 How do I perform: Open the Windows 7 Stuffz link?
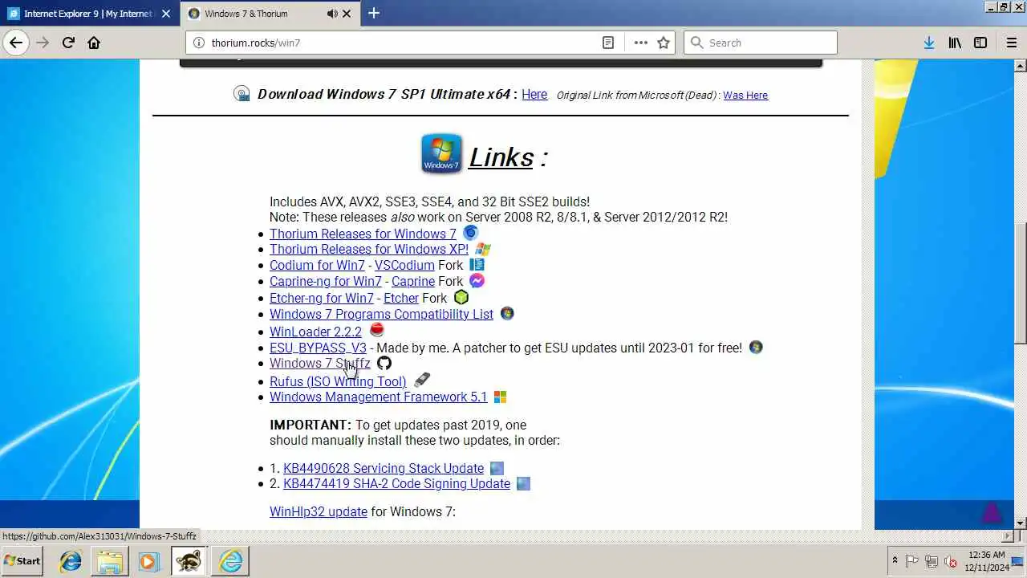[x=320, y=363]
